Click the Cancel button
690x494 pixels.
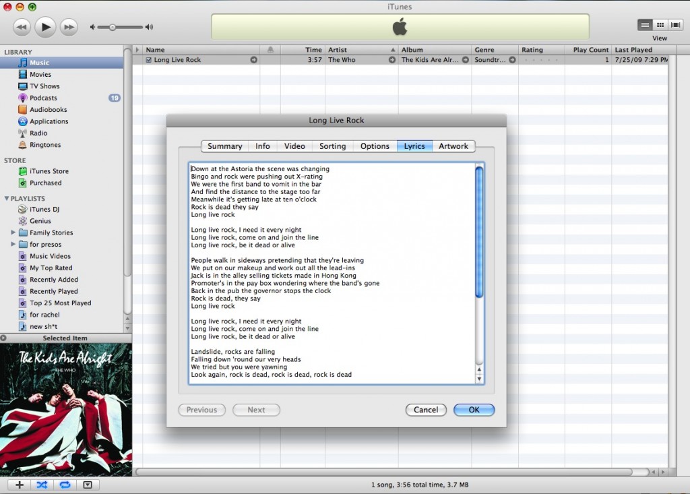click(426, 409)
